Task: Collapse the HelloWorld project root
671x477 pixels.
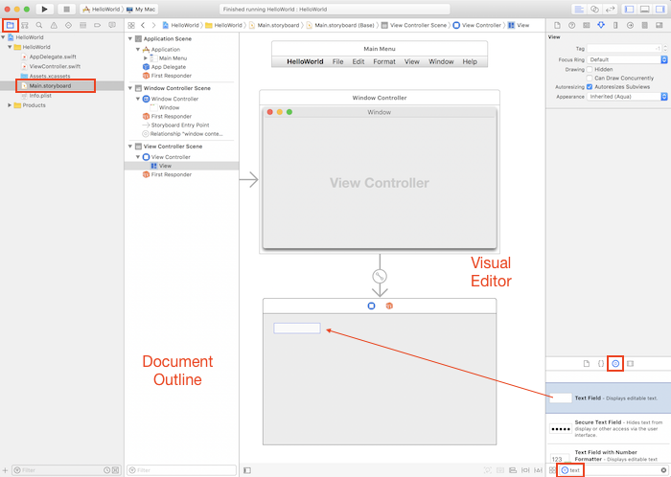Action: point(3,37)
